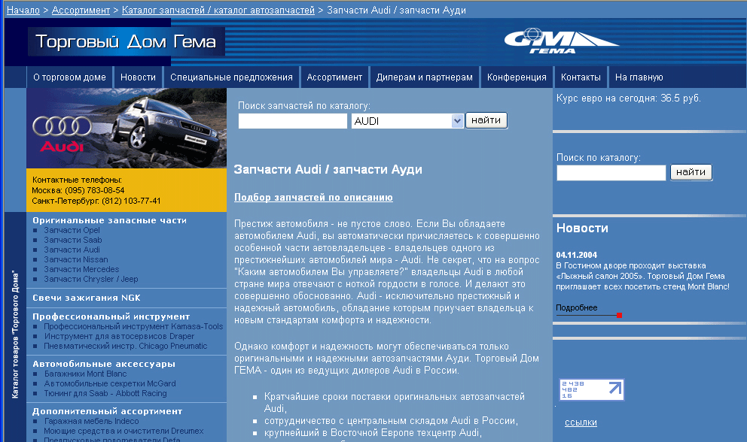Click the red marker next to Подробнее

tap(619, 316)
